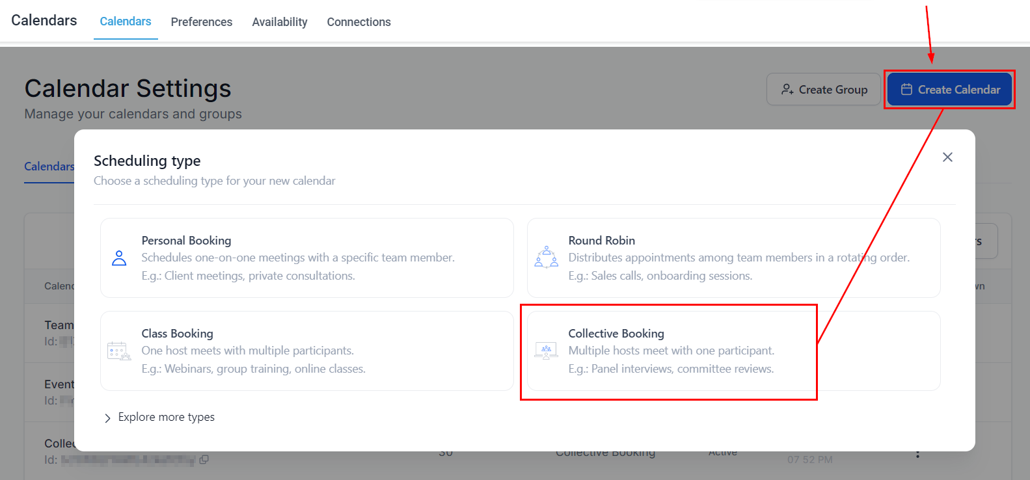1030x480 pixels.
Task: Click the Collective Booking icon
Action: pos(546,351)
